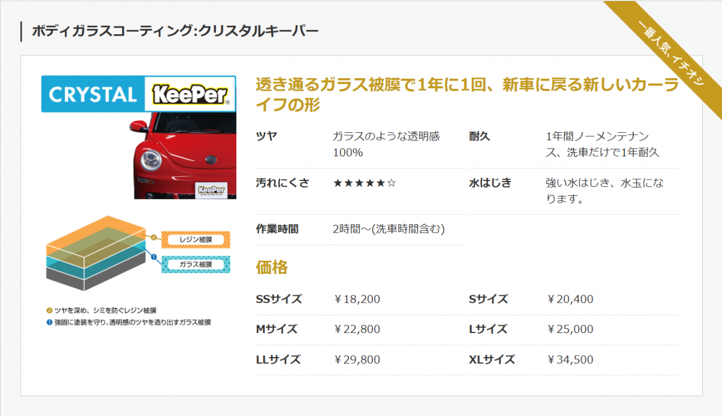Select the XLサイズ price ￥34,500
The image size is (722, 416).
(570, 359)
